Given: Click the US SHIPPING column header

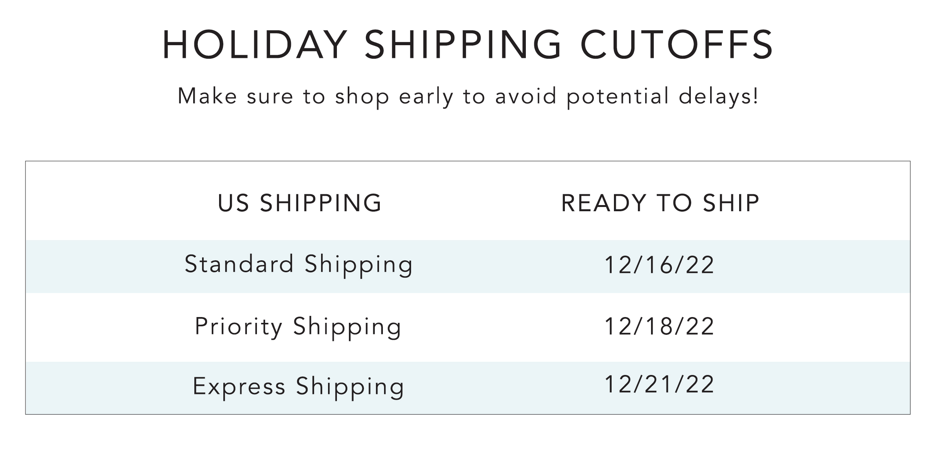Looking at the screenshot, I should tap(300, 203).
